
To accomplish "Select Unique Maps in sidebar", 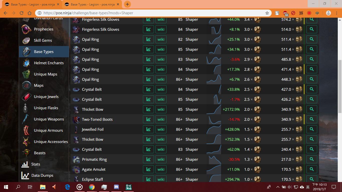I will (x=45, y=74).
